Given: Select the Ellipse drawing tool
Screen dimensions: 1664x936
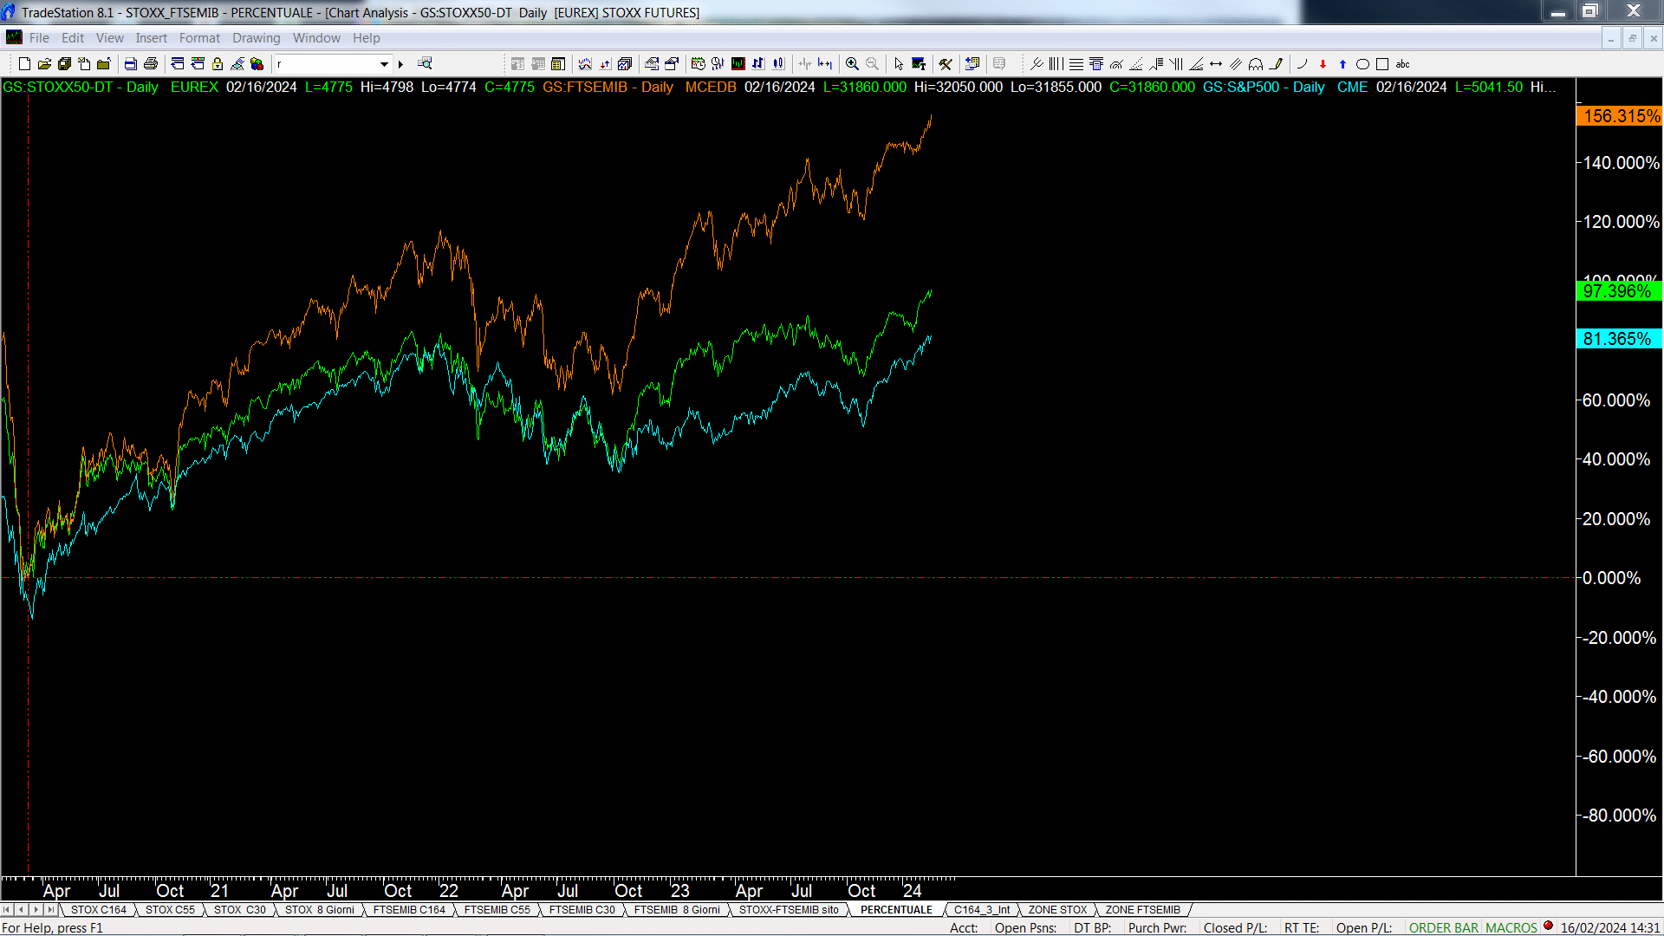Looking at the screenshot, I should click(x=1362, y=64).
